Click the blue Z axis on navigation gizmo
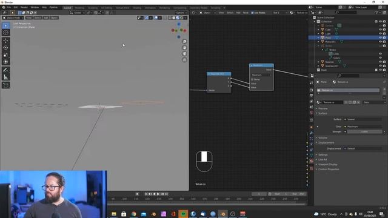The image size is (388, 218). [179, 24]
